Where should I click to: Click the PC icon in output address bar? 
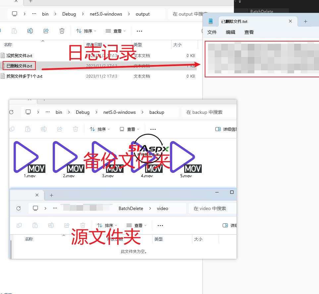click(x=15, y=14)
